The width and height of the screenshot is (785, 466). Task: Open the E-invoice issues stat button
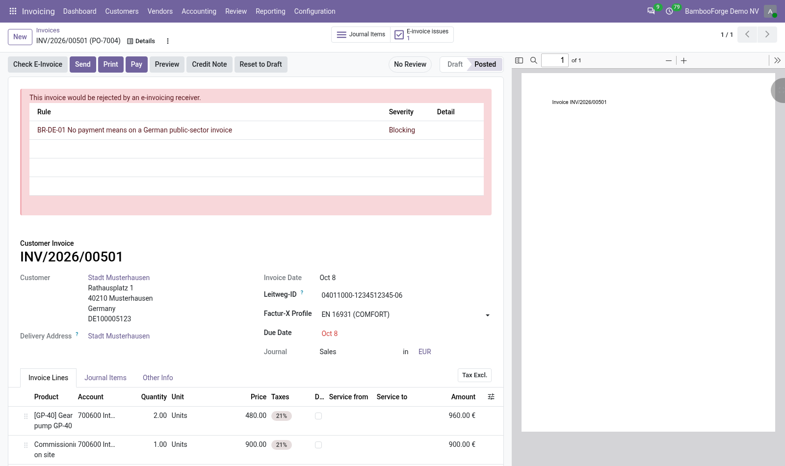422,34
